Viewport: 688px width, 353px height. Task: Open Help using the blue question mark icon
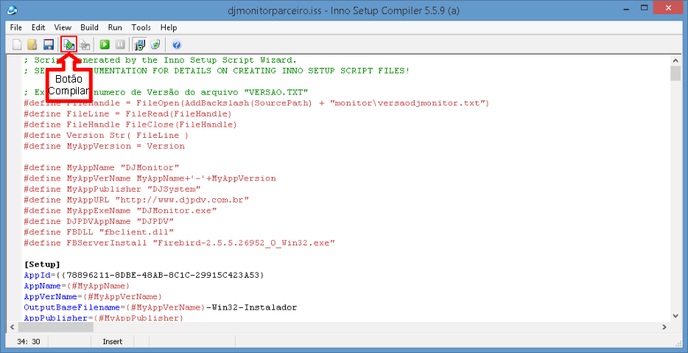(177, 45)
